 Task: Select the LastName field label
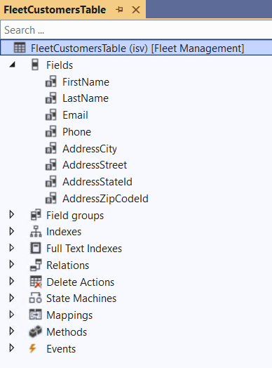click(86, 98)
